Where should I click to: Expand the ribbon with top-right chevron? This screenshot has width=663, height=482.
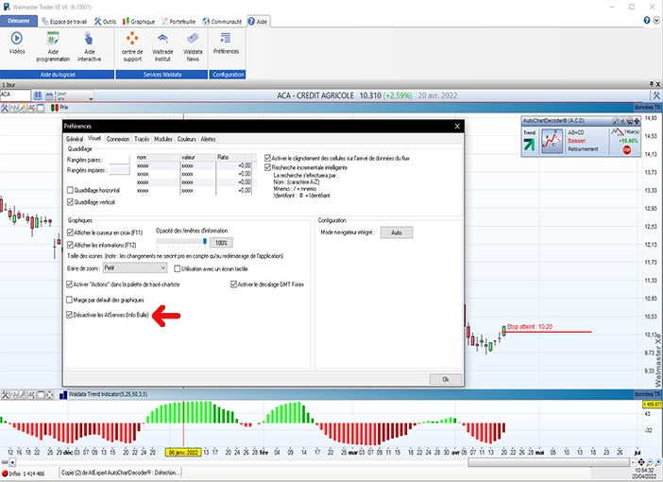pyautogui.click(x=656, y=20)
